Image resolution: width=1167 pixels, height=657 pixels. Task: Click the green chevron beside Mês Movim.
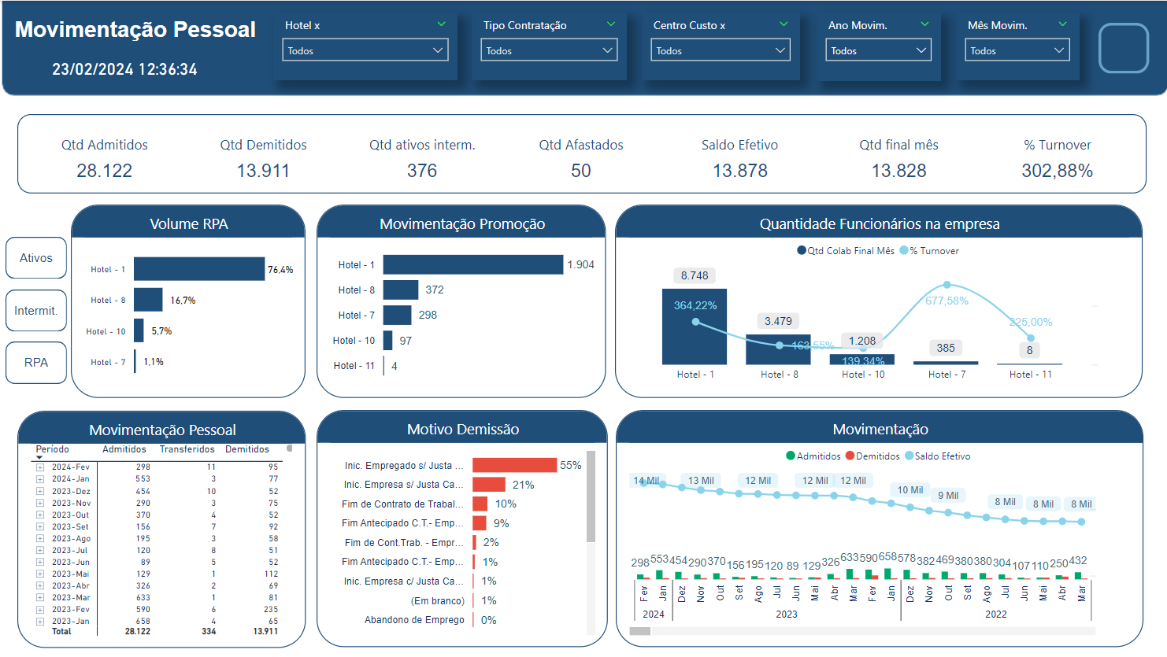(x=1062, y=24)
